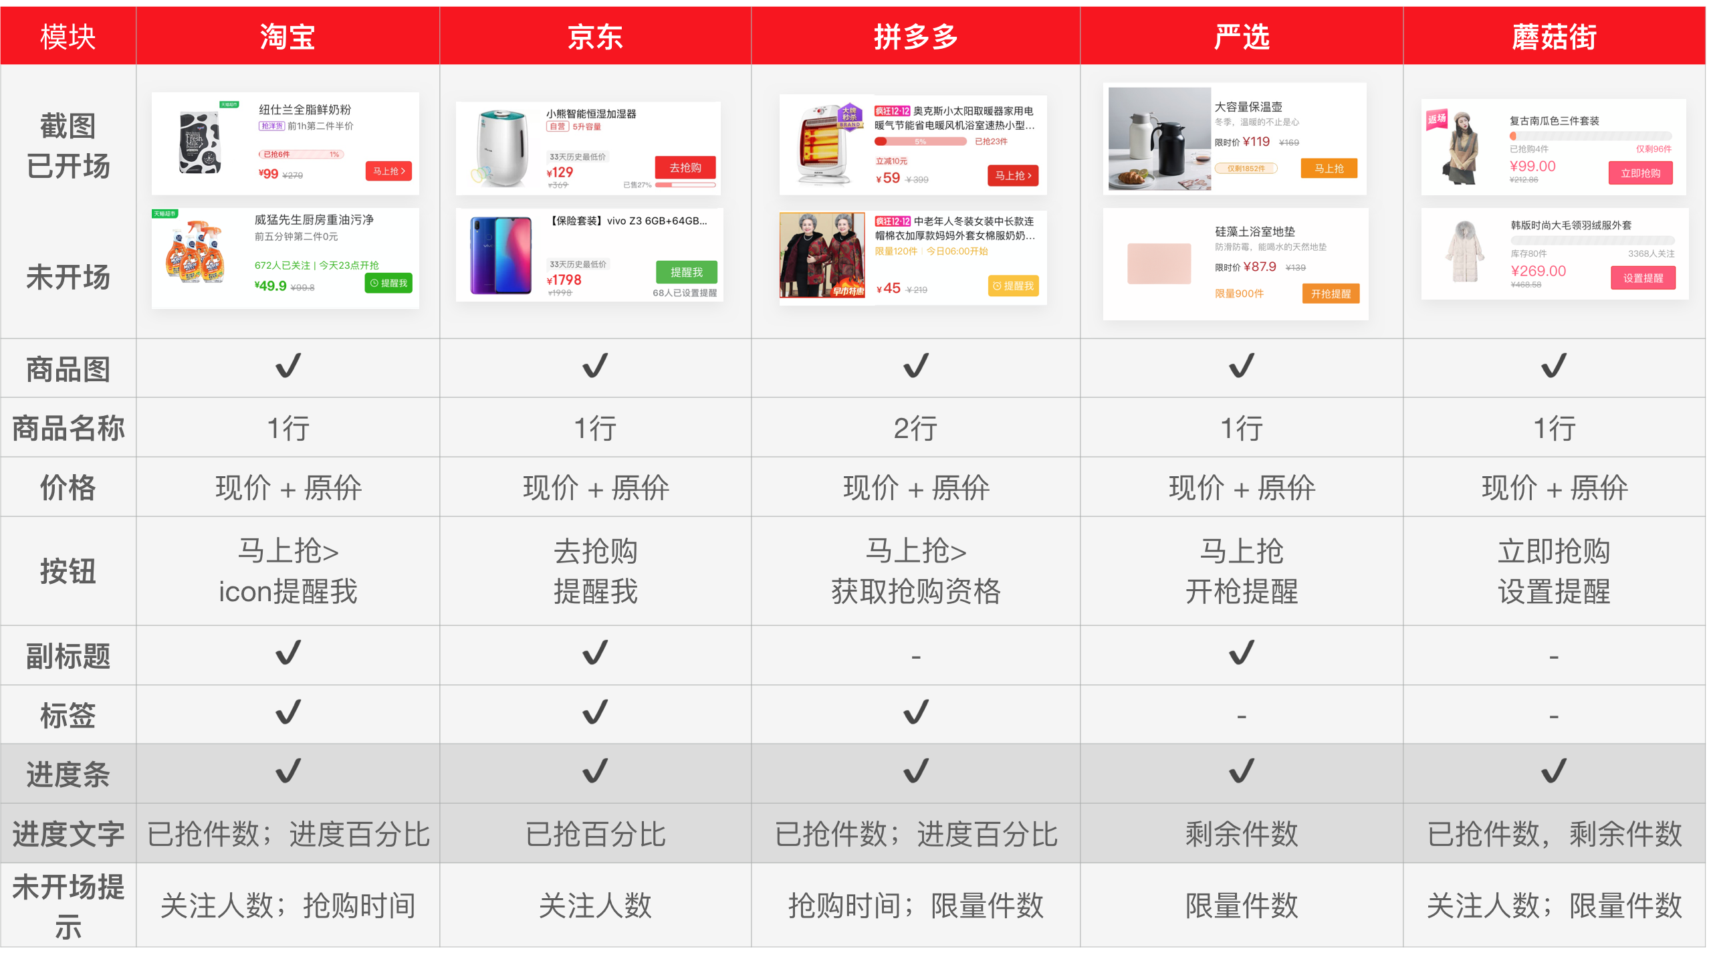Click the 马上抢 button on Taobao milk powder card

click(388, 171)
